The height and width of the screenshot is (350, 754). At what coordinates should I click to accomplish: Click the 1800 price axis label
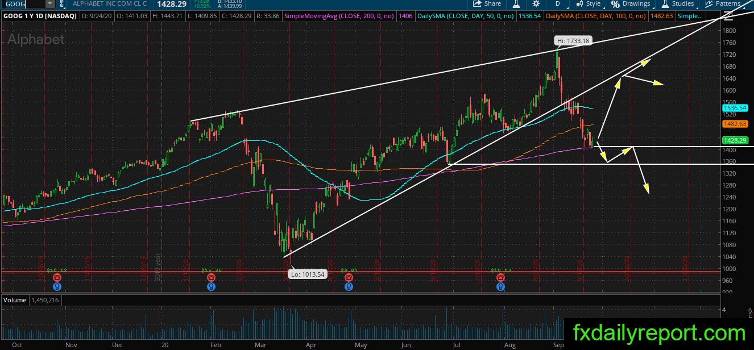[x=729, y=31]
